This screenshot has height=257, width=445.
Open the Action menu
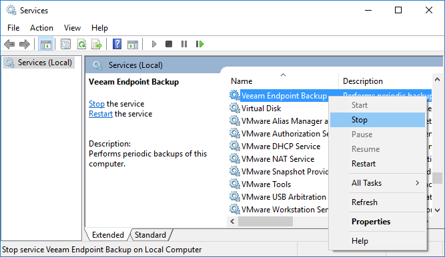point(41,28)
